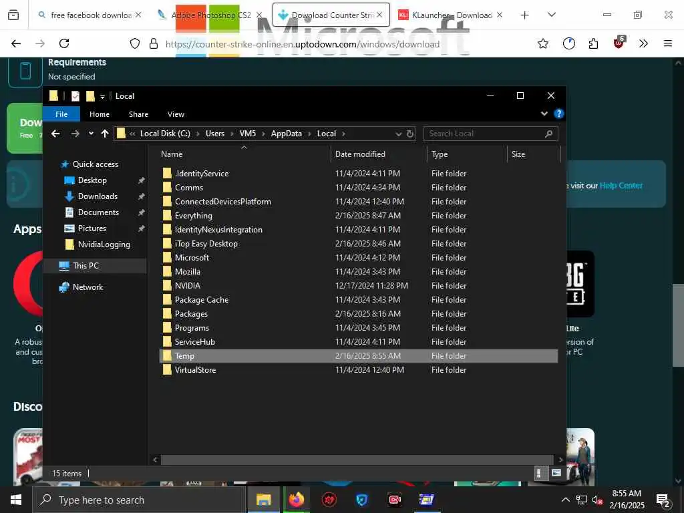Click the New folder quick access toolbar icon

[90, 96]
